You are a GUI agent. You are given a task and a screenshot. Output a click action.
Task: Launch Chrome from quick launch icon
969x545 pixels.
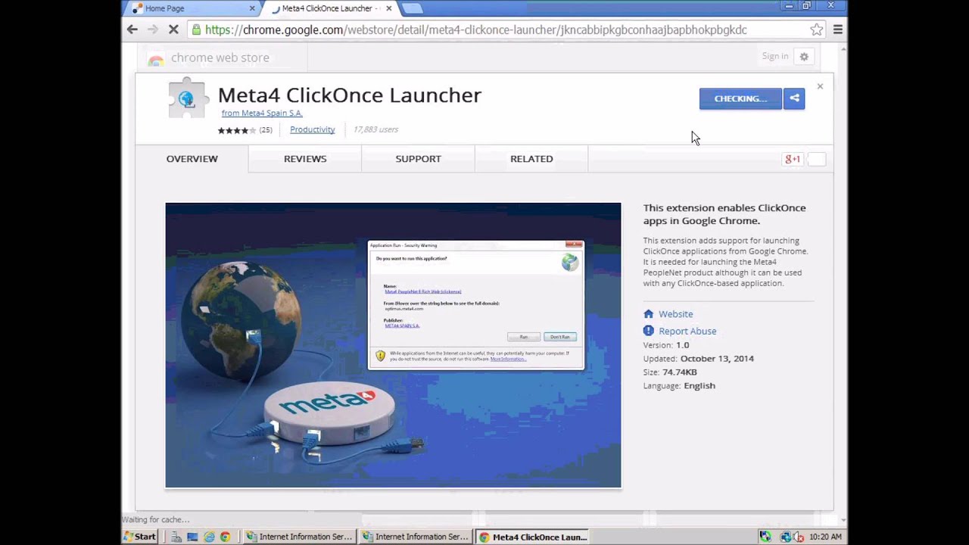click(x=225, y=537)
